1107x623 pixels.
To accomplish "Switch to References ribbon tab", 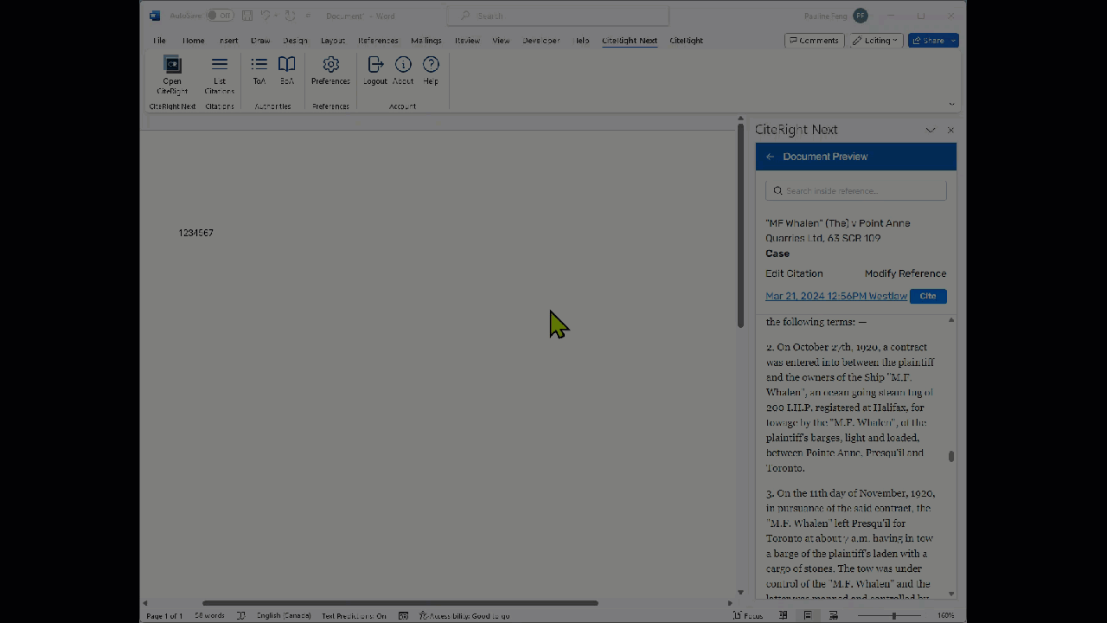I will pyautogui.click(x=378, y=41).
